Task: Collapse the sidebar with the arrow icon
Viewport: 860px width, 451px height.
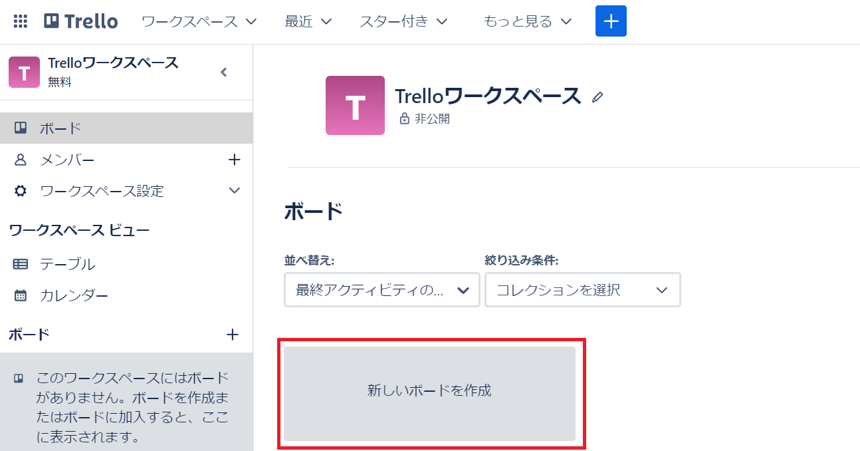Action: coord(224,73)
